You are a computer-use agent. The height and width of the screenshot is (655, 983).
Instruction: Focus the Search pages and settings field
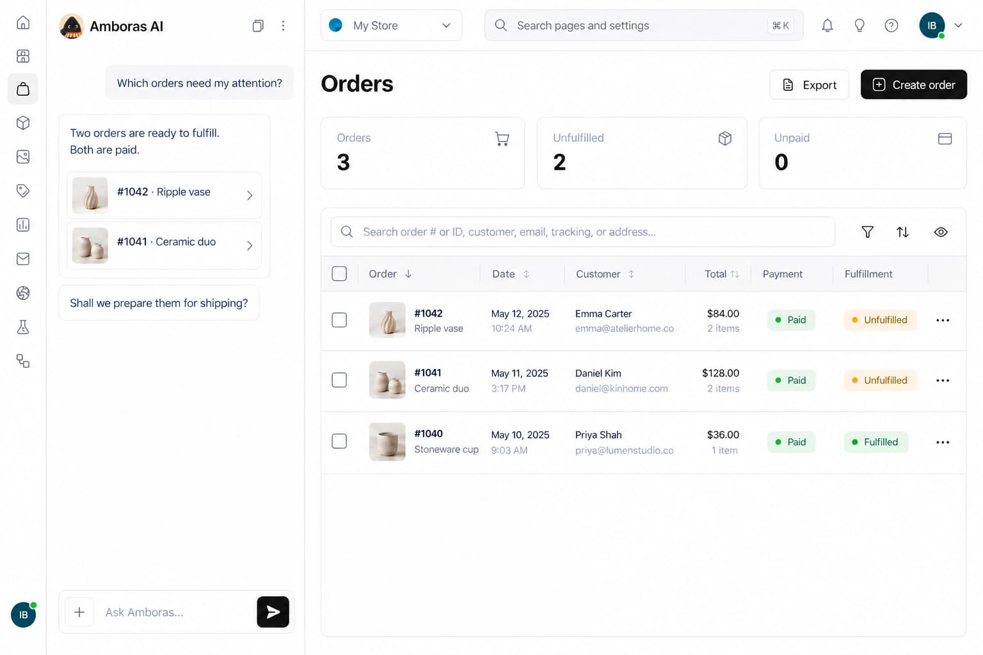[644, 26]
